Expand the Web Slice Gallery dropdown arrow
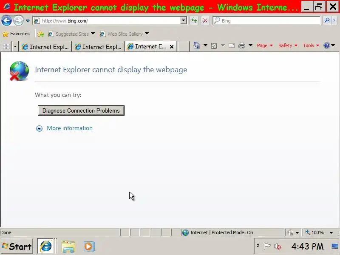Screen dimensions: 340x255 147,34
